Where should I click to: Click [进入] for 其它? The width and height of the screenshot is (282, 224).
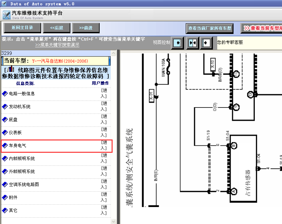click(x=104, y=210)
